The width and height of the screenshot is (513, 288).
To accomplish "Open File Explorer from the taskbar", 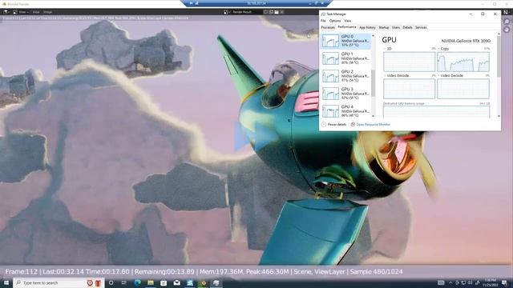I will coord(151,282).
